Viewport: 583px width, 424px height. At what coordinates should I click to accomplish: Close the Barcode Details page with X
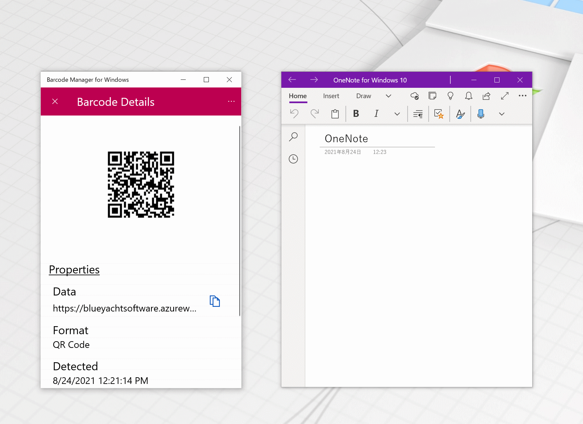coord(55,101)
